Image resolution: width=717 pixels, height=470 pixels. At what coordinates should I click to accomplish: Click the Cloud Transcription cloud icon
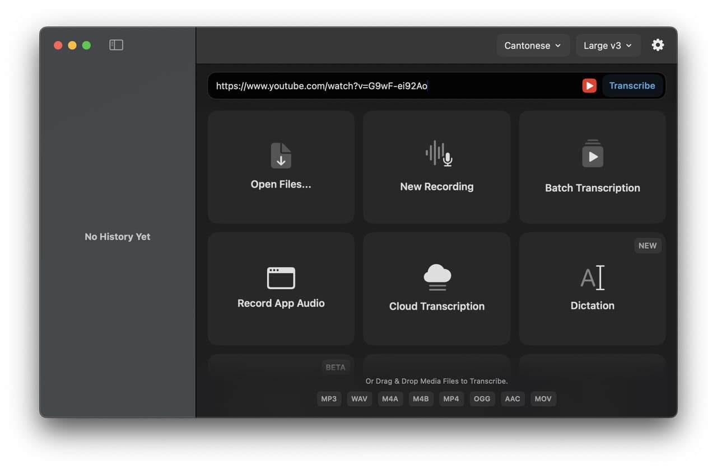point(437,277)
